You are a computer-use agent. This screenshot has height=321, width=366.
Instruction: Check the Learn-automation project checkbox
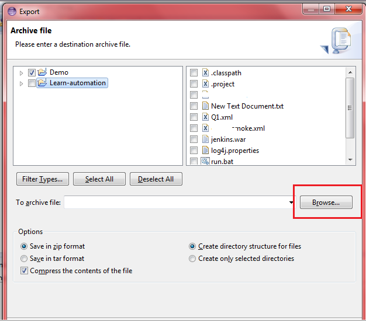point(32,83)
